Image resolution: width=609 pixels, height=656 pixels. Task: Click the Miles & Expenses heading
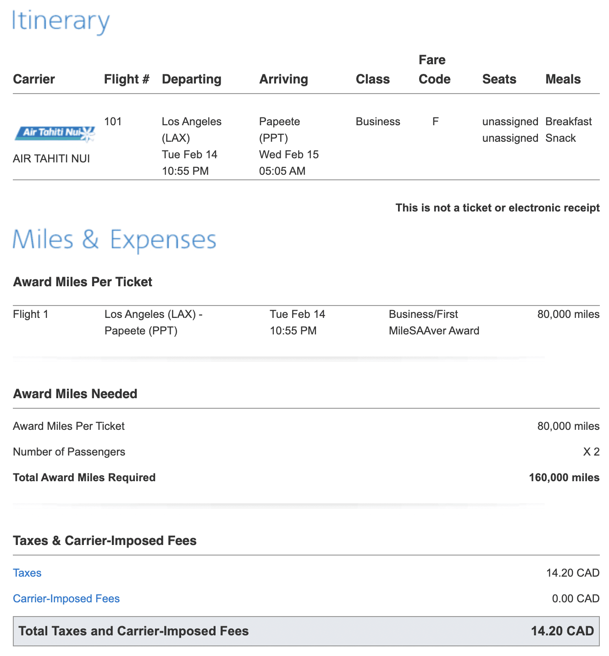click(115, 239)
